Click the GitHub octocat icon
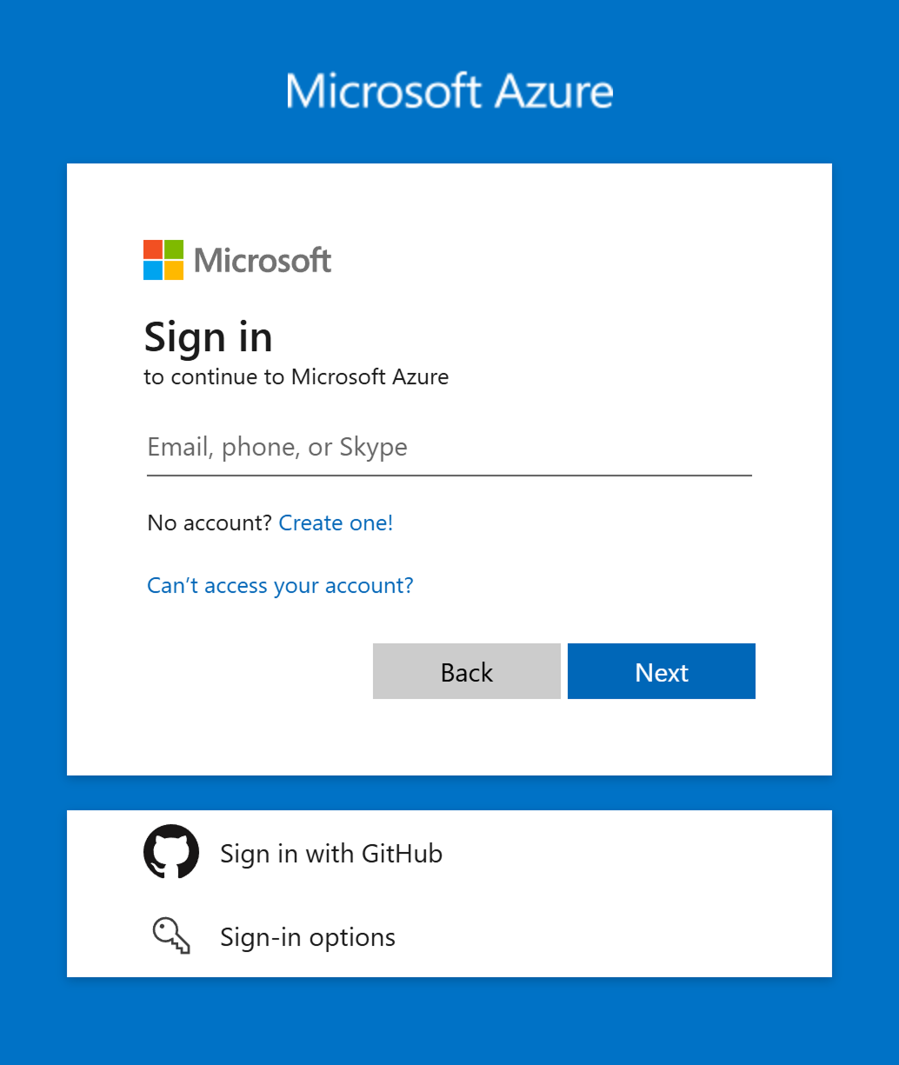The image size is (899, 1065). [x=171, y=852]
